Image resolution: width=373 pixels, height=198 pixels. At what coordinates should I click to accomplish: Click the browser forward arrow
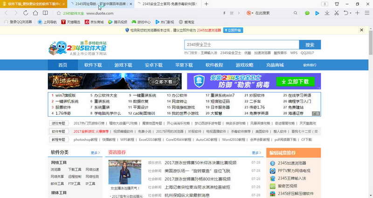(x=16, y=13)
